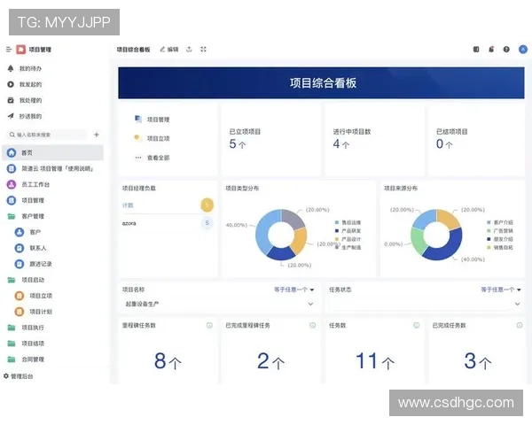Image resolution: width=532 pixels, height=425 pixels.
Task: Expand the 合同管理 folder
Action: click(12, 359)
